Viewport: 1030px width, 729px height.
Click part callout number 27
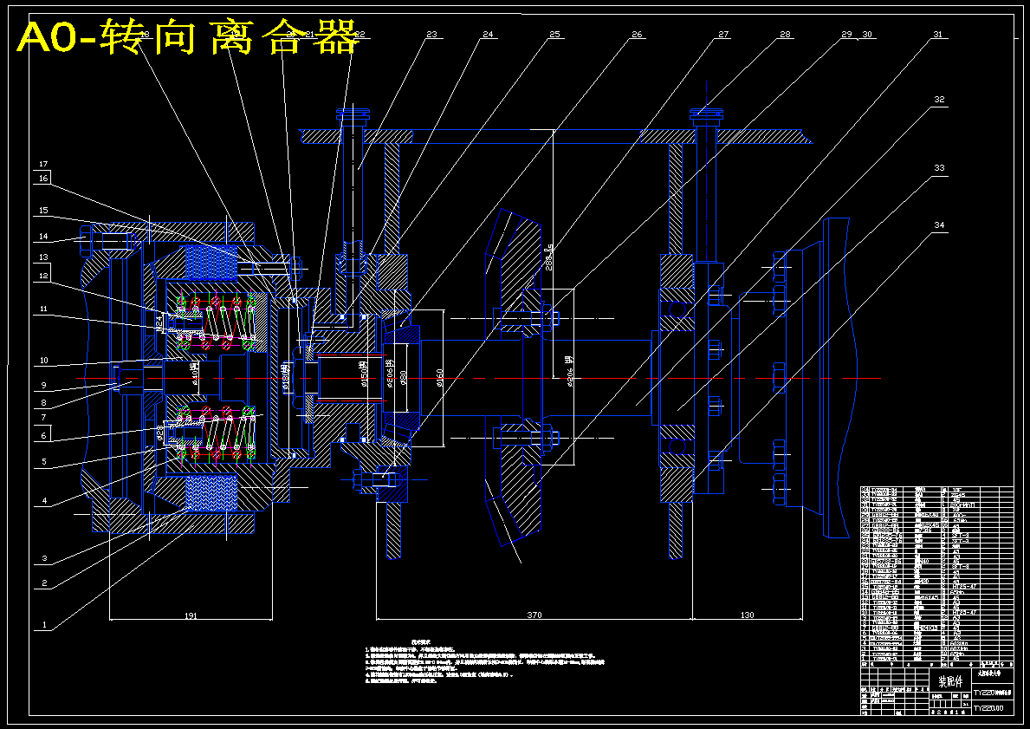pos(723,35)
